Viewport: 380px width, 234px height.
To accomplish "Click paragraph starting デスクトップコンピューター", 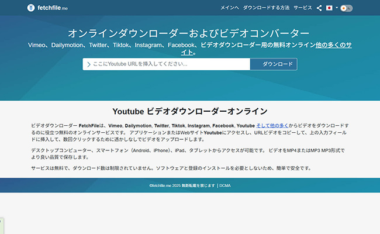I will click(x=188, y=154).
